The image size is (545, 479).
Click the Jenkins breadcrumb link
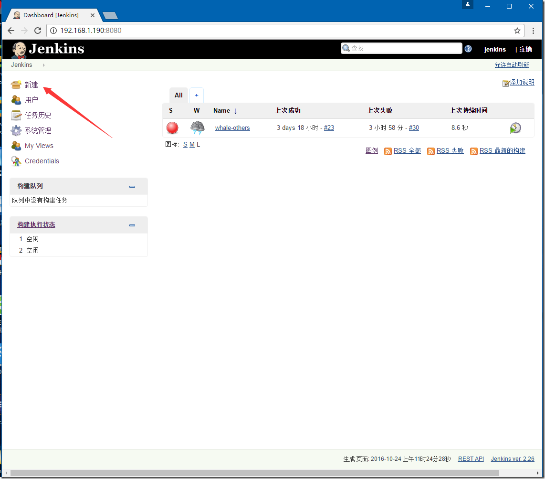(21, 64)
